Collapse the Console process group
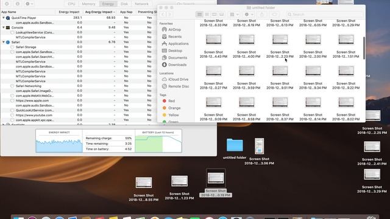The image size is (390, 219). coord(4,27)
